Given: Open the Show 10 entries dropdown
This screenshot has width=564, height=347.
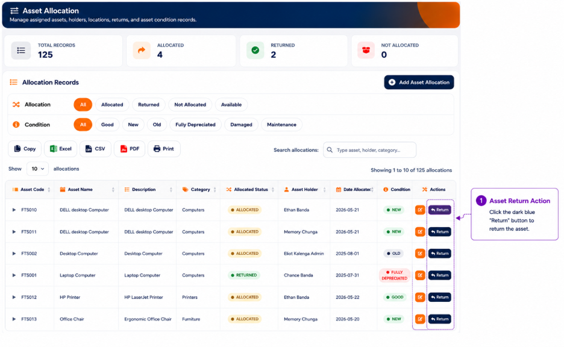Looking at the screenshot, I should click(x=38, y=169).
